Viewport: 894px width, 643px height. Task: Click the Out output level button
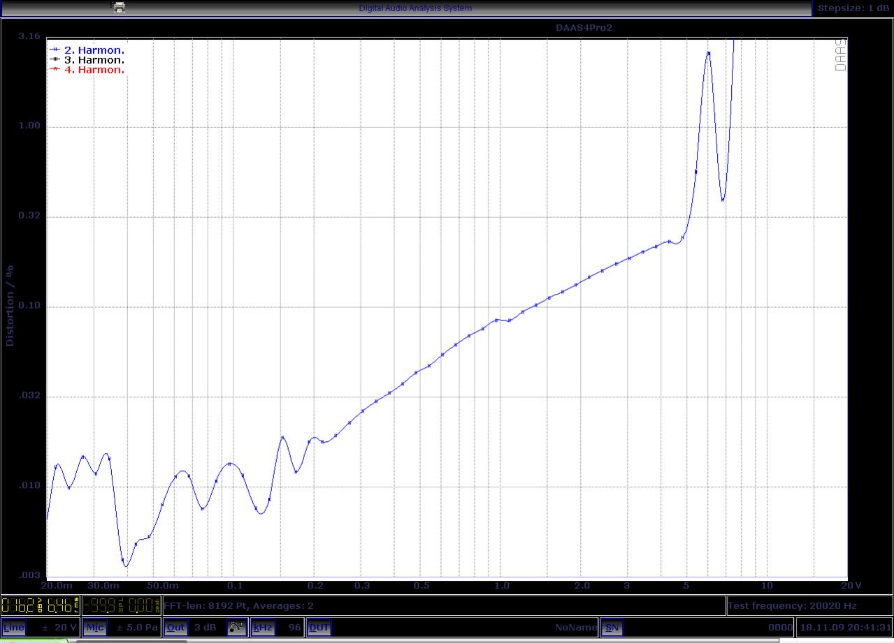tap(175, 628)
